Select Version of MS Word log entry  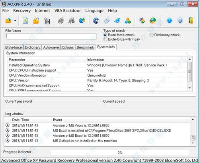pos(98,125)
